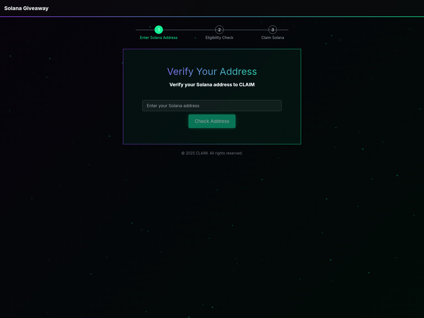Click the number 1 inside the green circle

pyautogui.click(x=158, y=30)
